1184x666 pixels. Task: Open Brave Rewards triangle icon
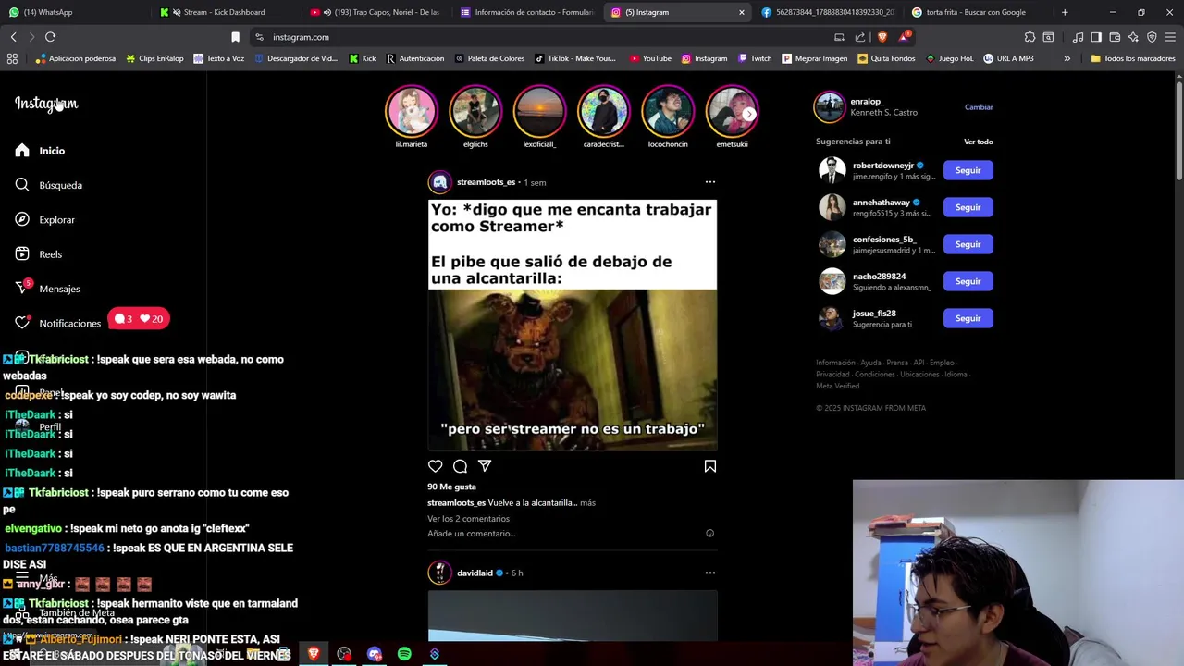904,37
